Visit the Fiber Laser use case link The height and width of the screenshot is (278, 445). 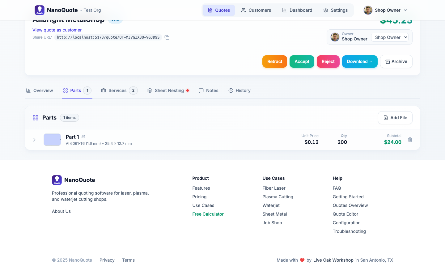click(274, 188)
